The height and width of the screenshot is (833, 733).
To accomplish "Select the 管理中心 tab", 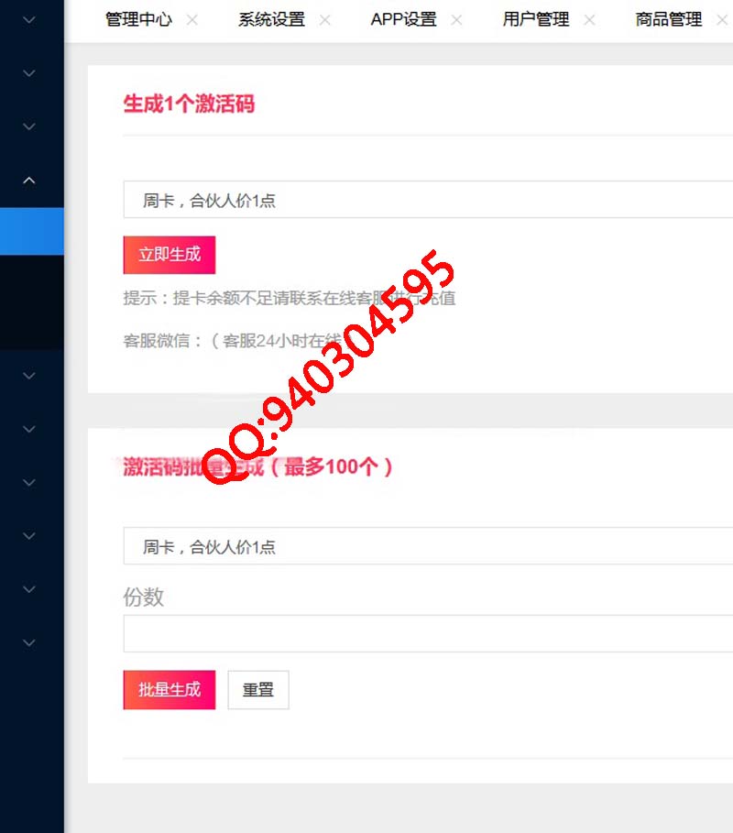I will click(138, 19).
